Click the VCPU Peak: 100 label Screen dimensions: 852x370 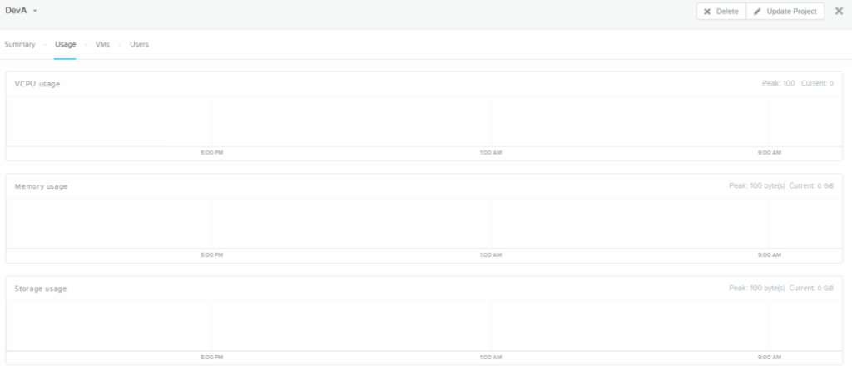pos(778,84)
